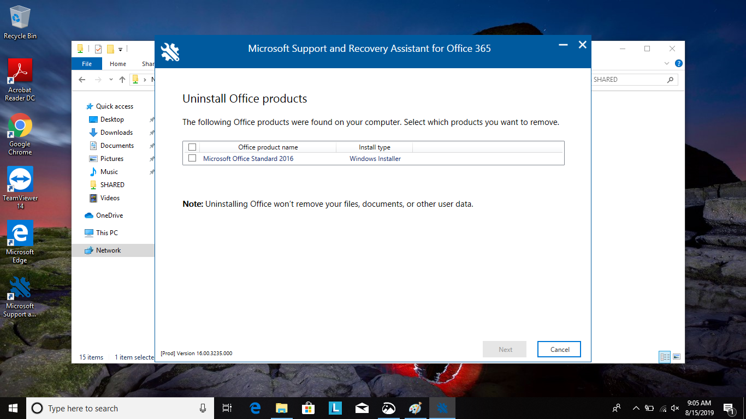Go up one folder level in File Explorer
The width and height of the screenshot is (746, 419).
(122, 80)
